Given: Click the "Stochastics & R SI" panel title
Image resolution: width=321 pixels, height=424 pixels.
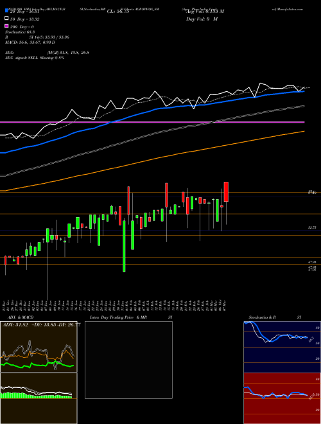Looking at the screenshot, I should (275, 317).
